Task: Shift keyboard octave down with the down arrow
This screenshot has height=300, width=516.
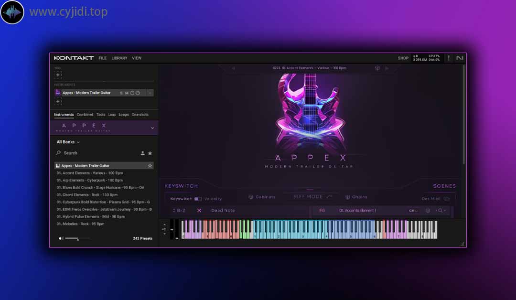Action: coord(164,234)
